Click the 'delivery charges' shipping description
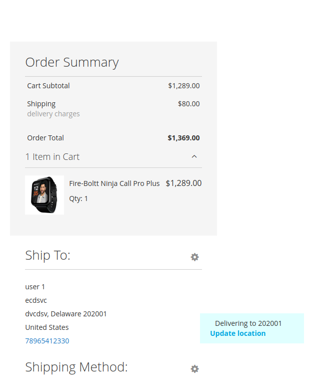 (53, 114)
